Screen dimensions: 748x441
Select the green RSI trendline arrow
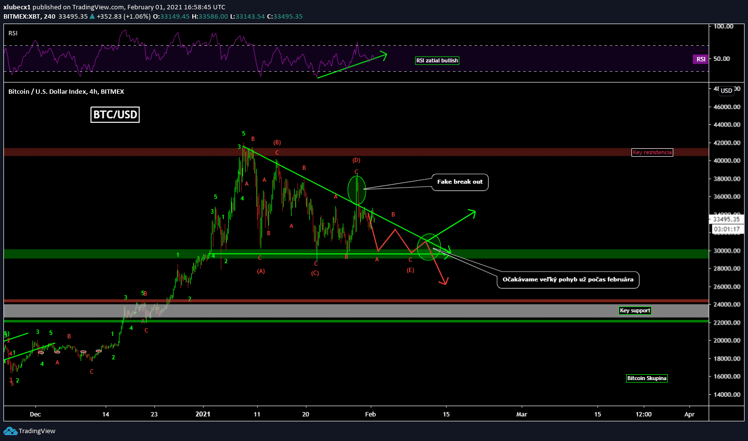(x=352, y=65)
